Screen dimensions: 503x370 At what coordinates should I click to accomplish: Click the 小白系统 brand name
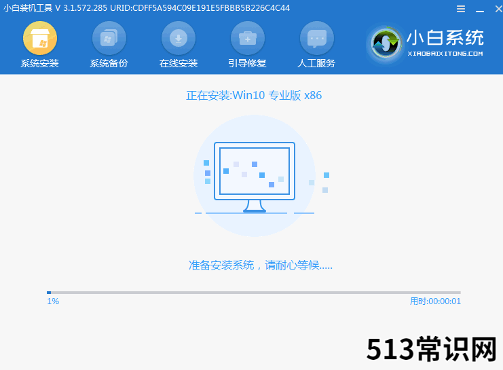[445, 38]
